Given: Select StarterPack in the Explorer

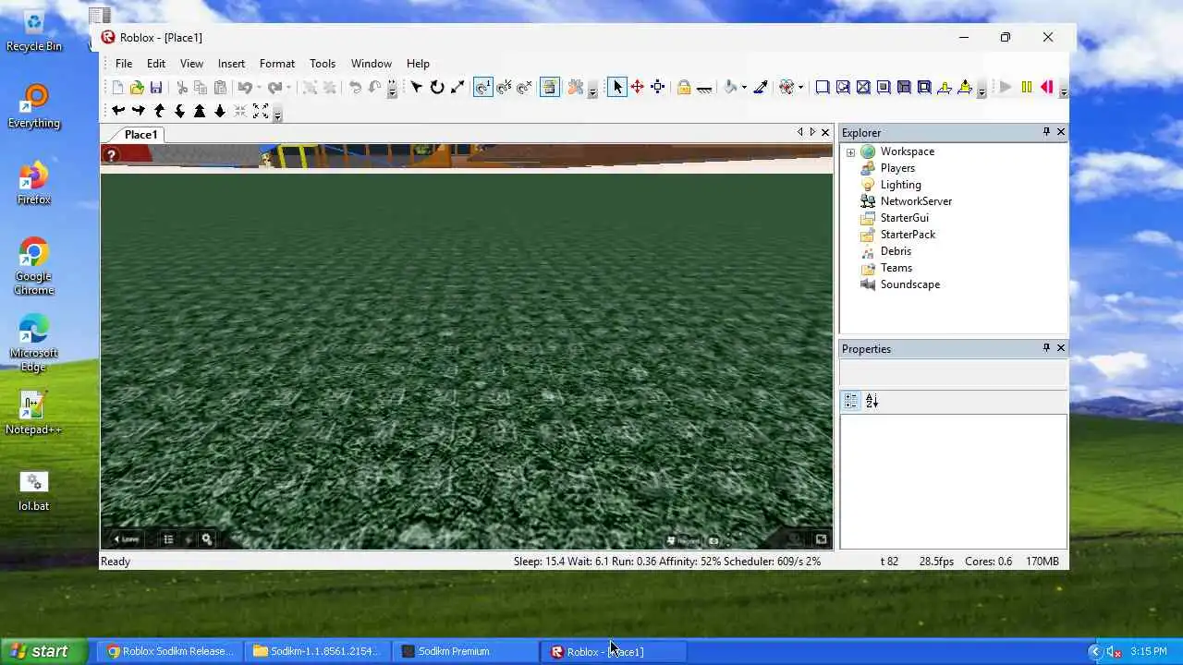Looking at the screenshot, I should tap(908, 235).
